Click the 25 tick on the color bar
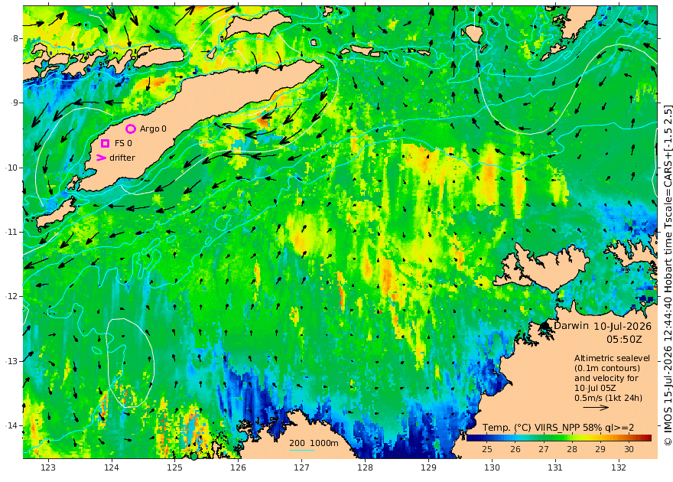 [x=486, y=449]
